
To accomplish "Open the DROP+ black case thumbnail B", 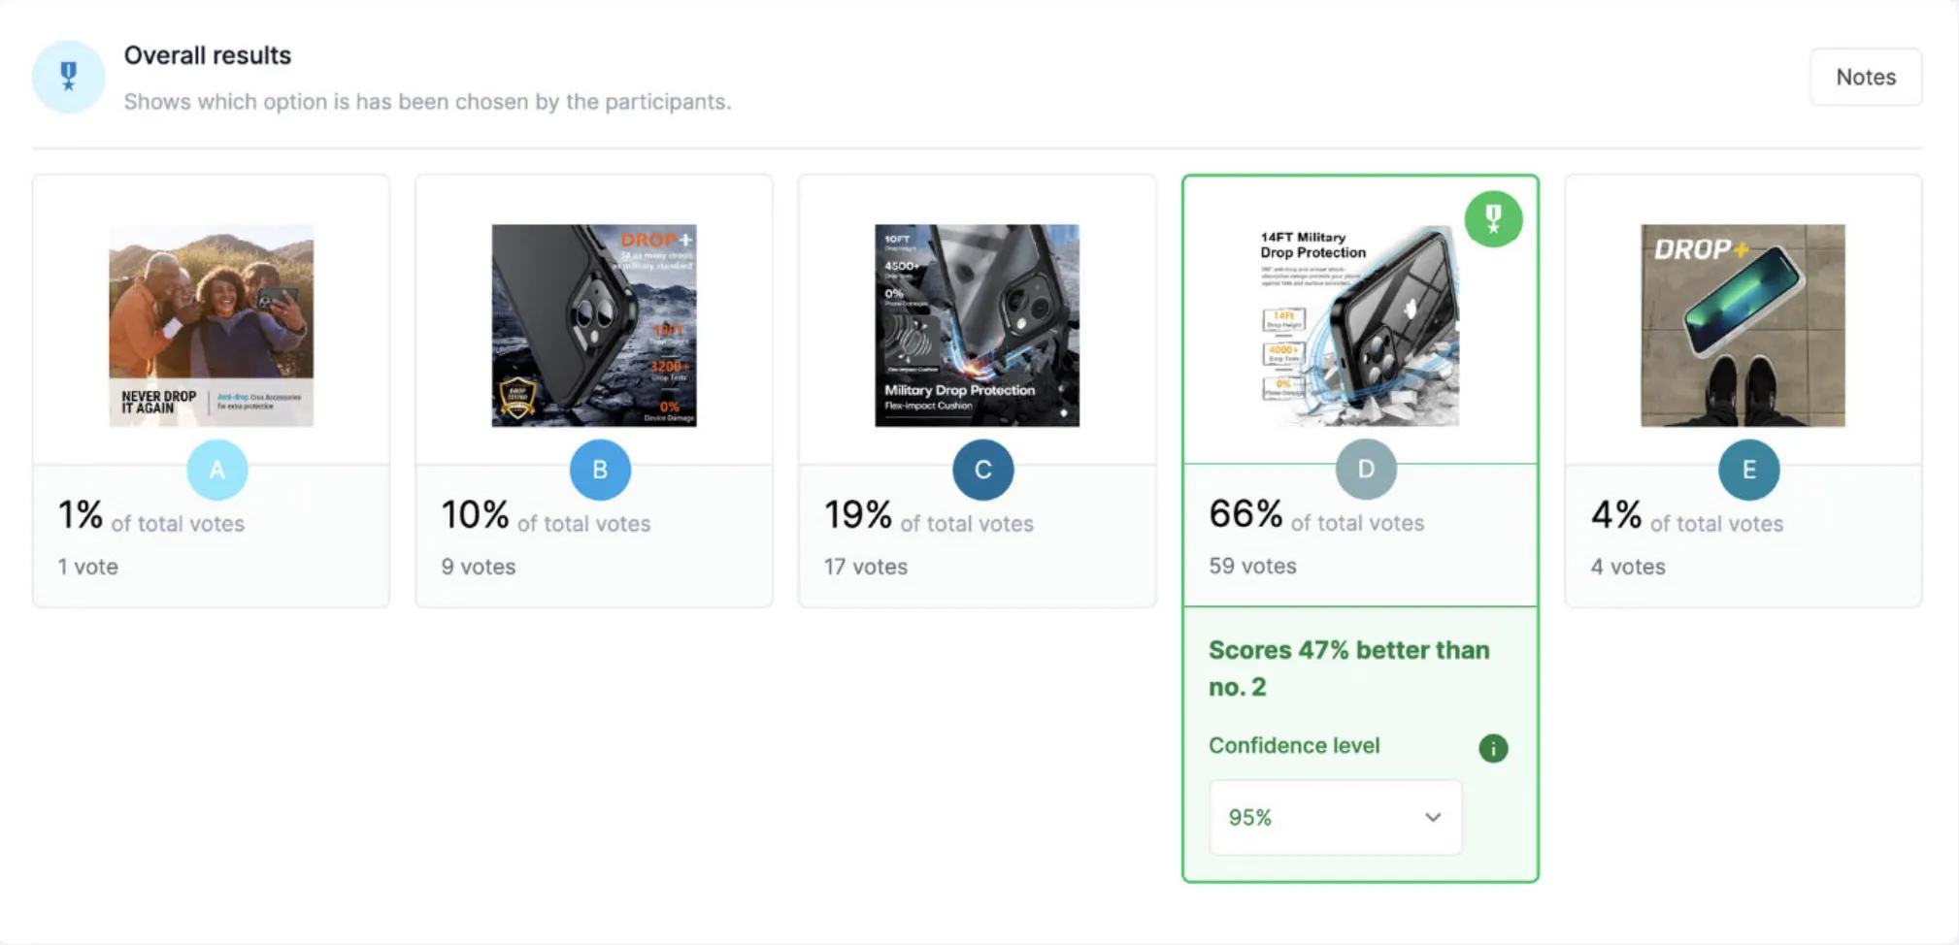I will [594, 325].
